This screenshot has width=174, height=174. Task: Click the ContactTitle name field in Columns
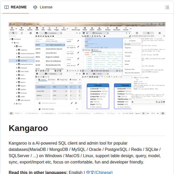(x=43, y=91)
